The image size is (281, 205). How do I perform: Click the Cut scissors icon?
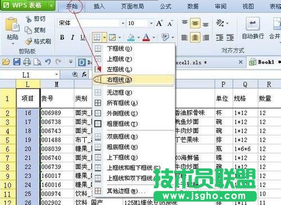[29, 19]
